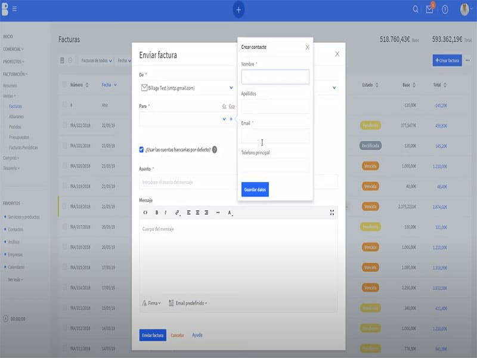
Task: Expand Compras in the sidebar
Action: click(11, 158)
